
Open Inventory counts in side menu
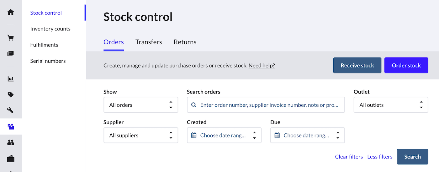pyautogui.click(x=50, y=29)
